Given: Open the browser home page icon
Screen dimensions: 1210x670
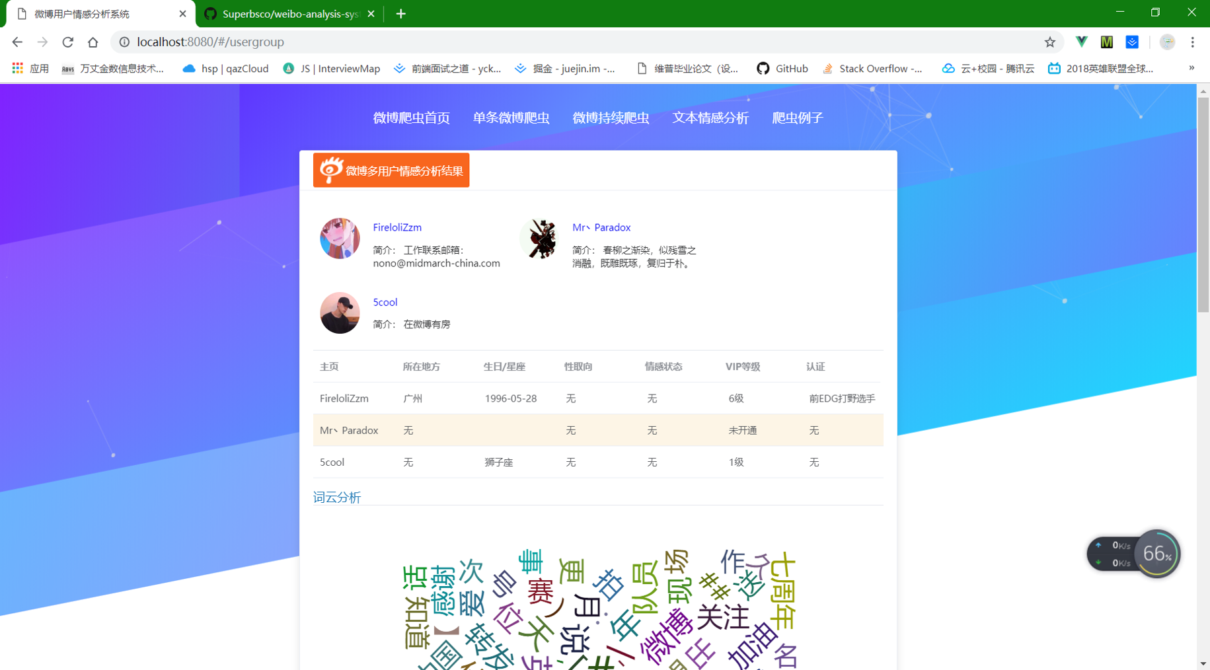Looking at the screenshot, I should pos(93,42).
